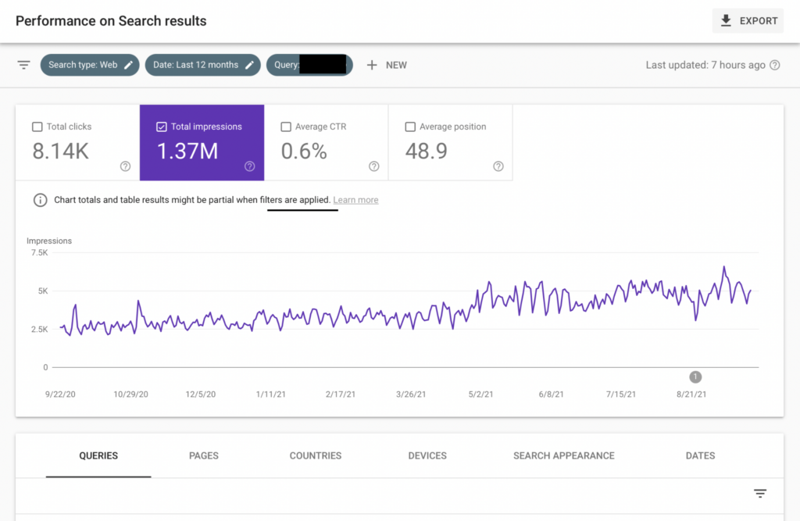Viewport: 800px width, 521px height.
Task: Select the 1.37M total impressions value
Action: pos(187,151)
